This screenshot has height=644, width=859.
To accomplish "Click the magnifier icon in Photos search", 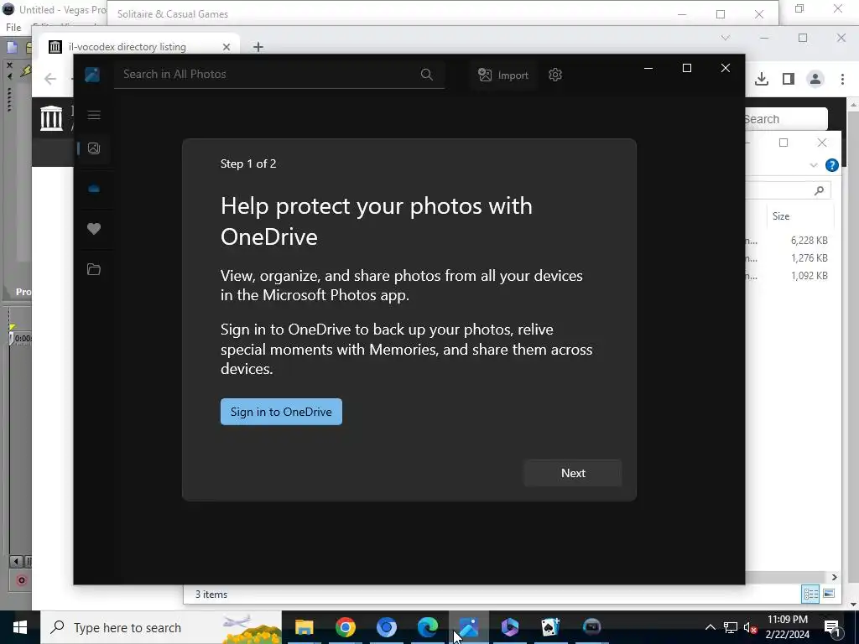I will click(427, 75).
